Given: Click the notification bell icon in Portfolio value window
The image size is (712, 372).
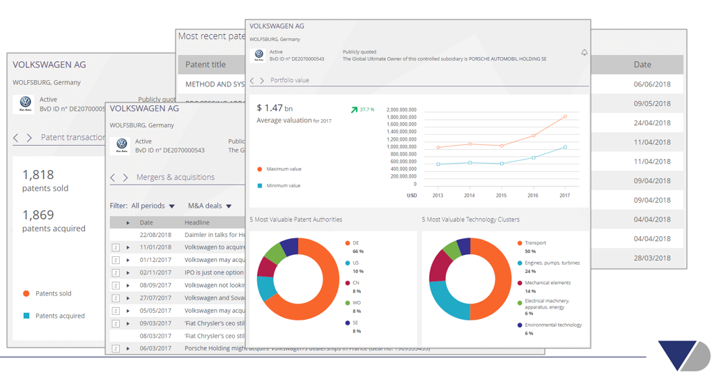Looking at the screenshot, I should click(x=584, y=53).
